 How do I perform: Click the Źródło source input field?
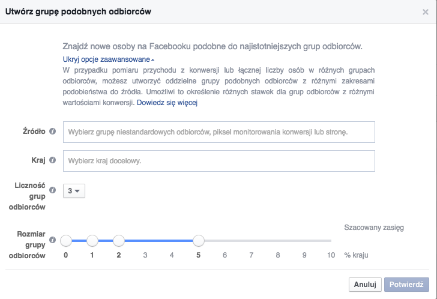(218, 132)
